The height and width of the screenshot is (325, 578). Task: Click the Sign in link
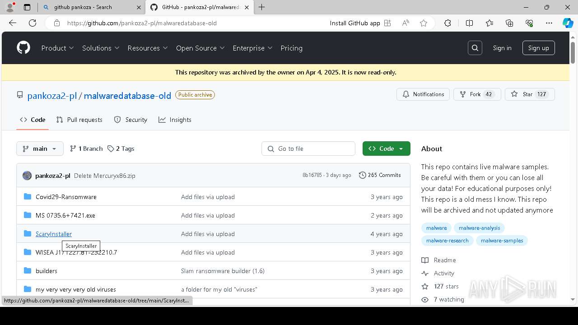pos(502,48)
